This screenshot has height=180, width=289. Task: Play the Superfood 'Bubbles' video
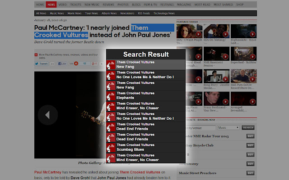[x=243, y=54]
